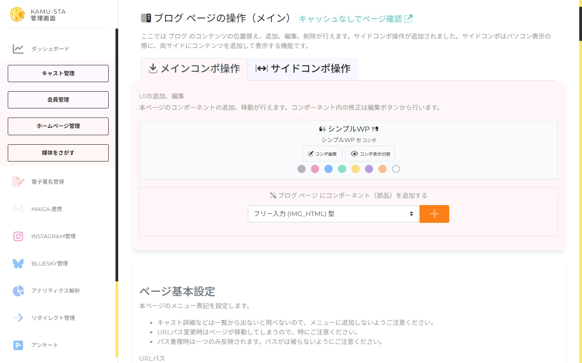Select the pink color swatch
The height and width of the screenshot is (363, 582).
coord(315,169)
